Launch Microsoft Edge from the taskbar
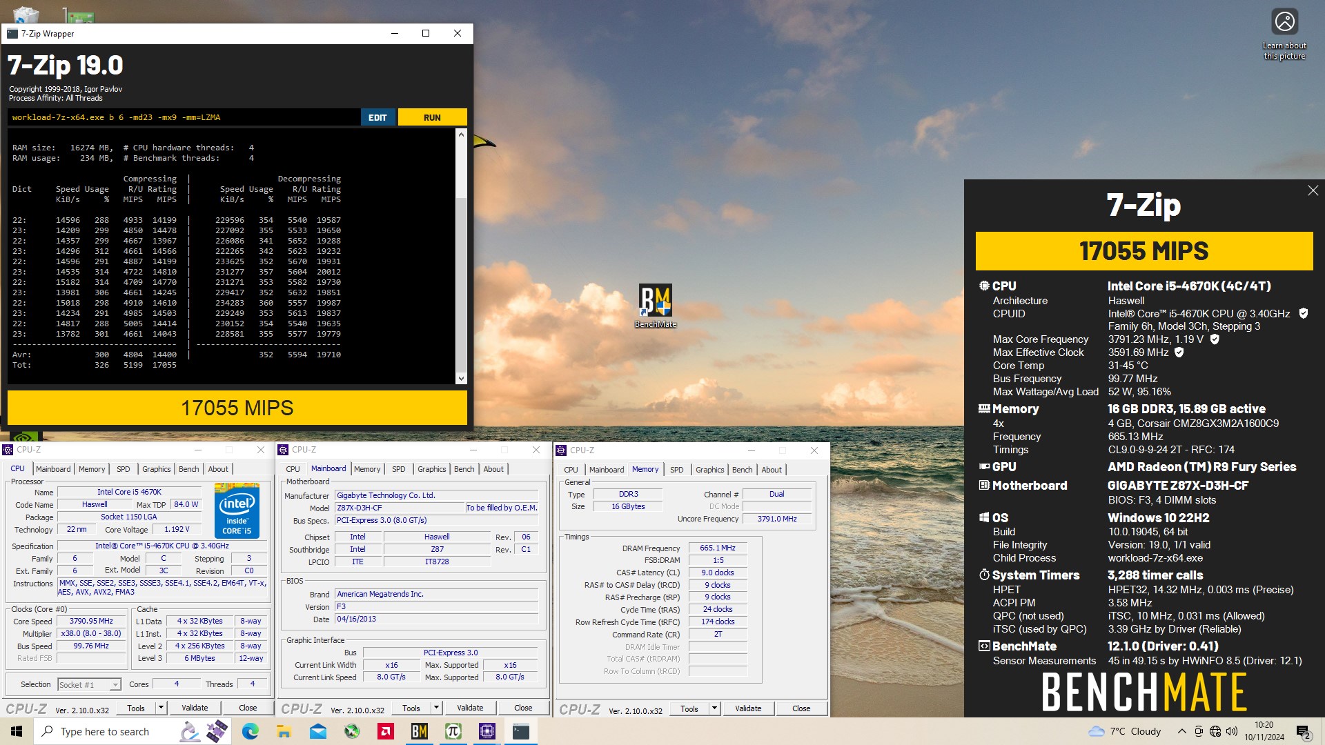The image size is (1325, 745). coord(250,731)
